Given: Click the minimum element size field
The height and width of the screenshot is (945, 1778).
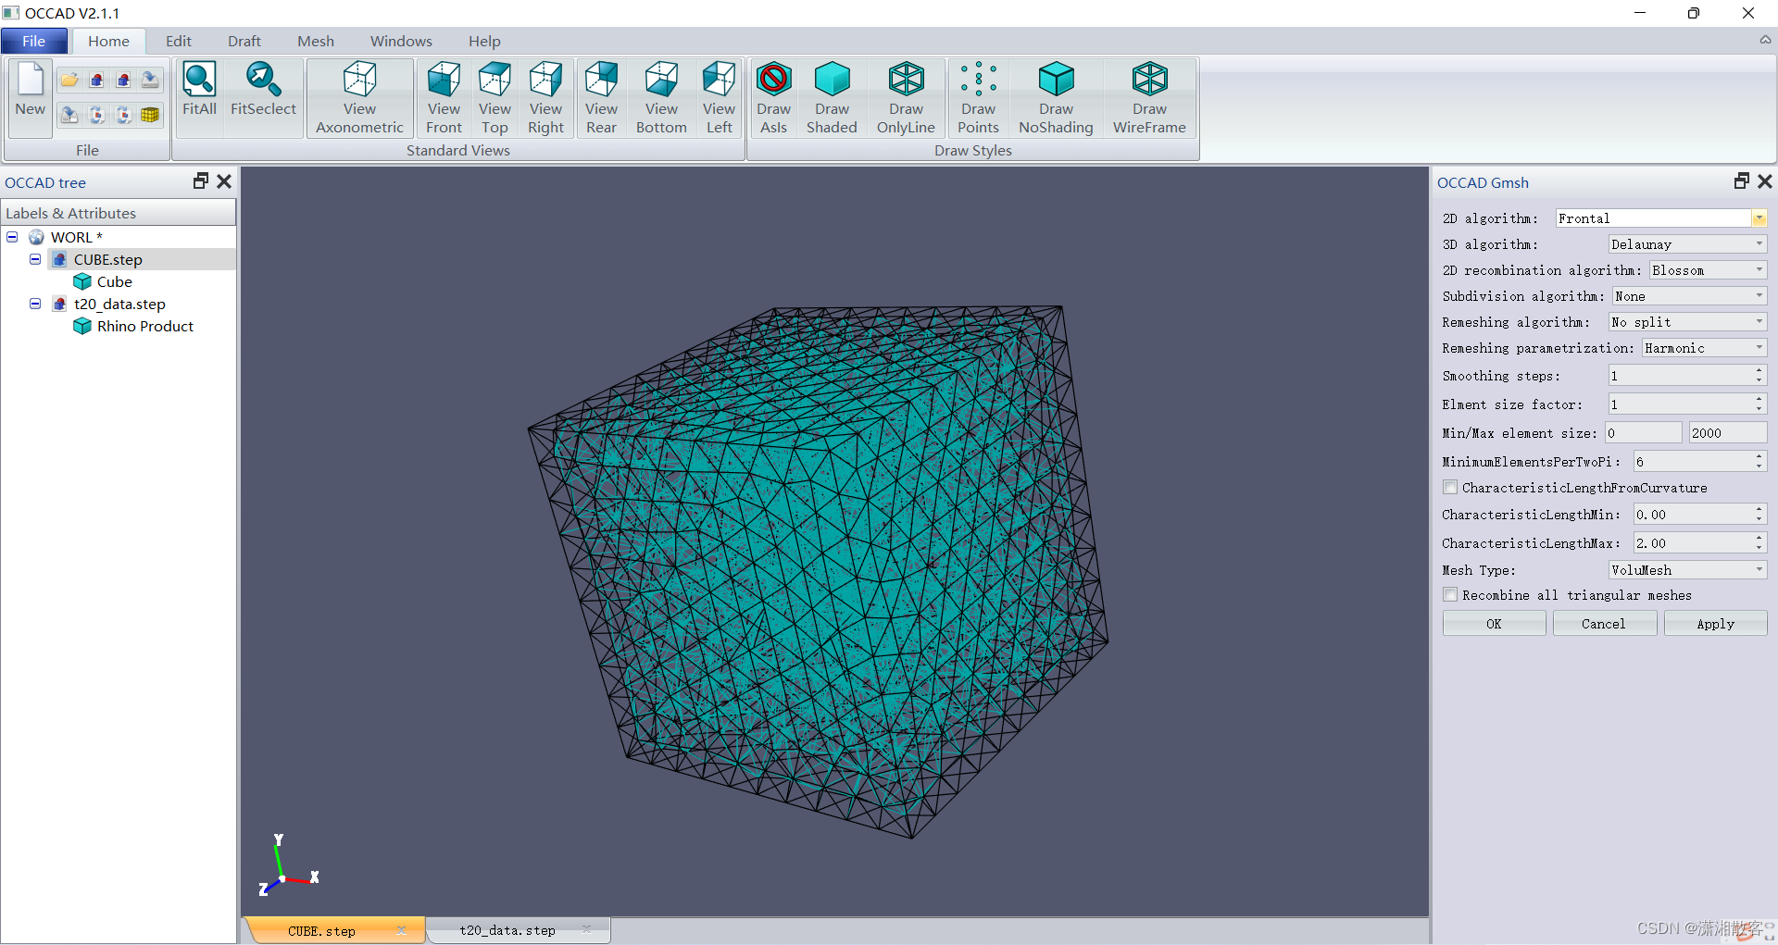Looking at the screenshot, I should [x=1643, y=432].
